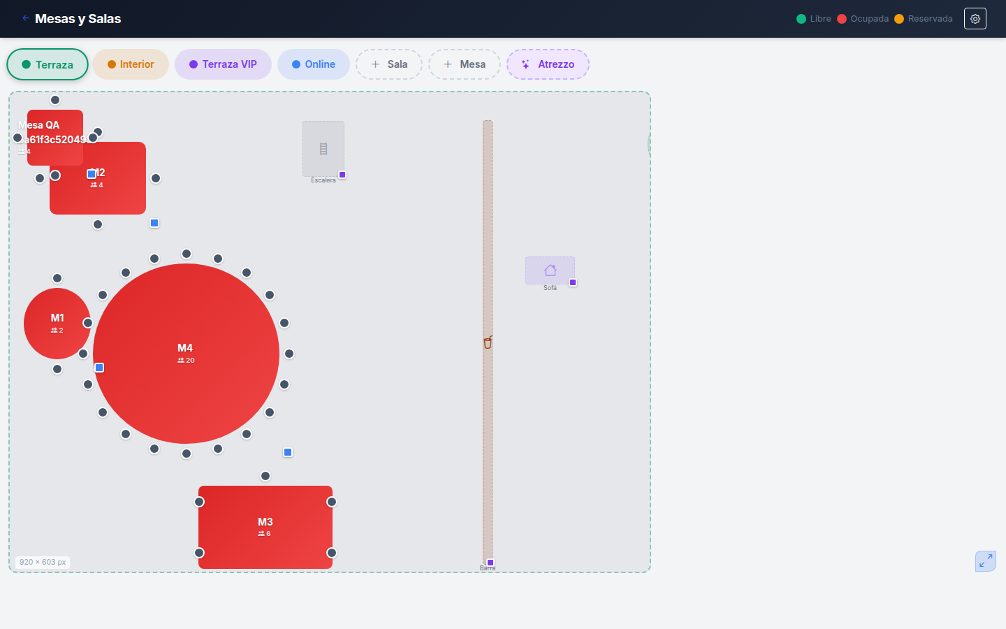This screenshot has height=629, width=1006.
Task: Click the fullscreen expand icon at the bottom right
Action: (x=986, y=561)
